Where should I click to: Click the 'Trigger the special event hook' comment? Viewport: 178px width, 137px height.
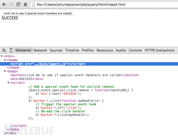pyautogui.click(x=66, y=104)
